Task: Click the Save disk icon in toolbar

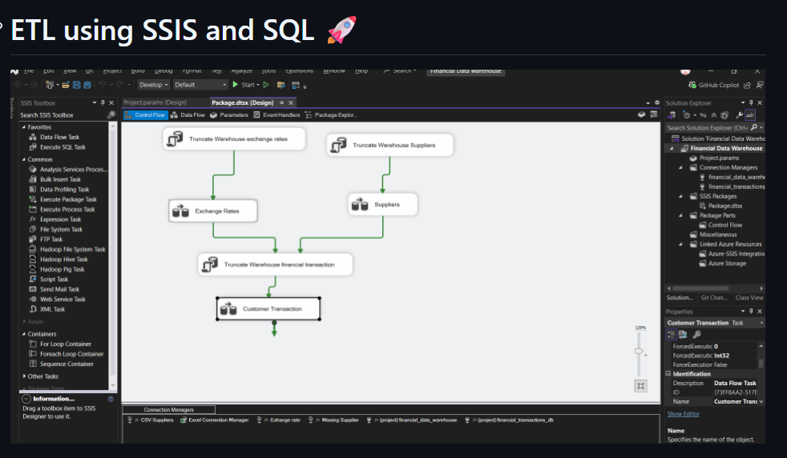Action: pyautogui.click(x=76, y=85)
